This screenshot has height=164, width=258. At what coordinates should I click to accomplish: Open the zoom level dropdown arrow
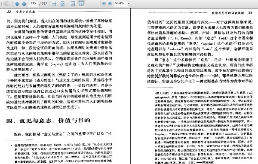point(129,3)
